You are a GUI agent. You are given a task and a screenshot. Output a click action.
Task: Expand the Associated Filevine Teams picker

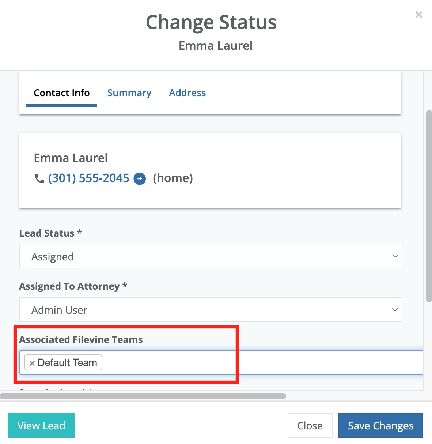coord(219,362)
